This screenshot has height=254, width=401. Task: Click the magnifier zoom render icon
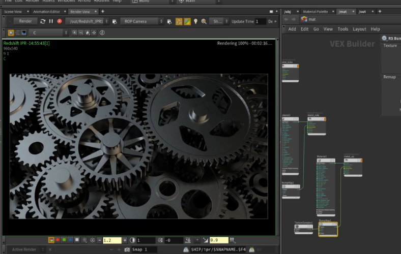click(x=204, y=21)
